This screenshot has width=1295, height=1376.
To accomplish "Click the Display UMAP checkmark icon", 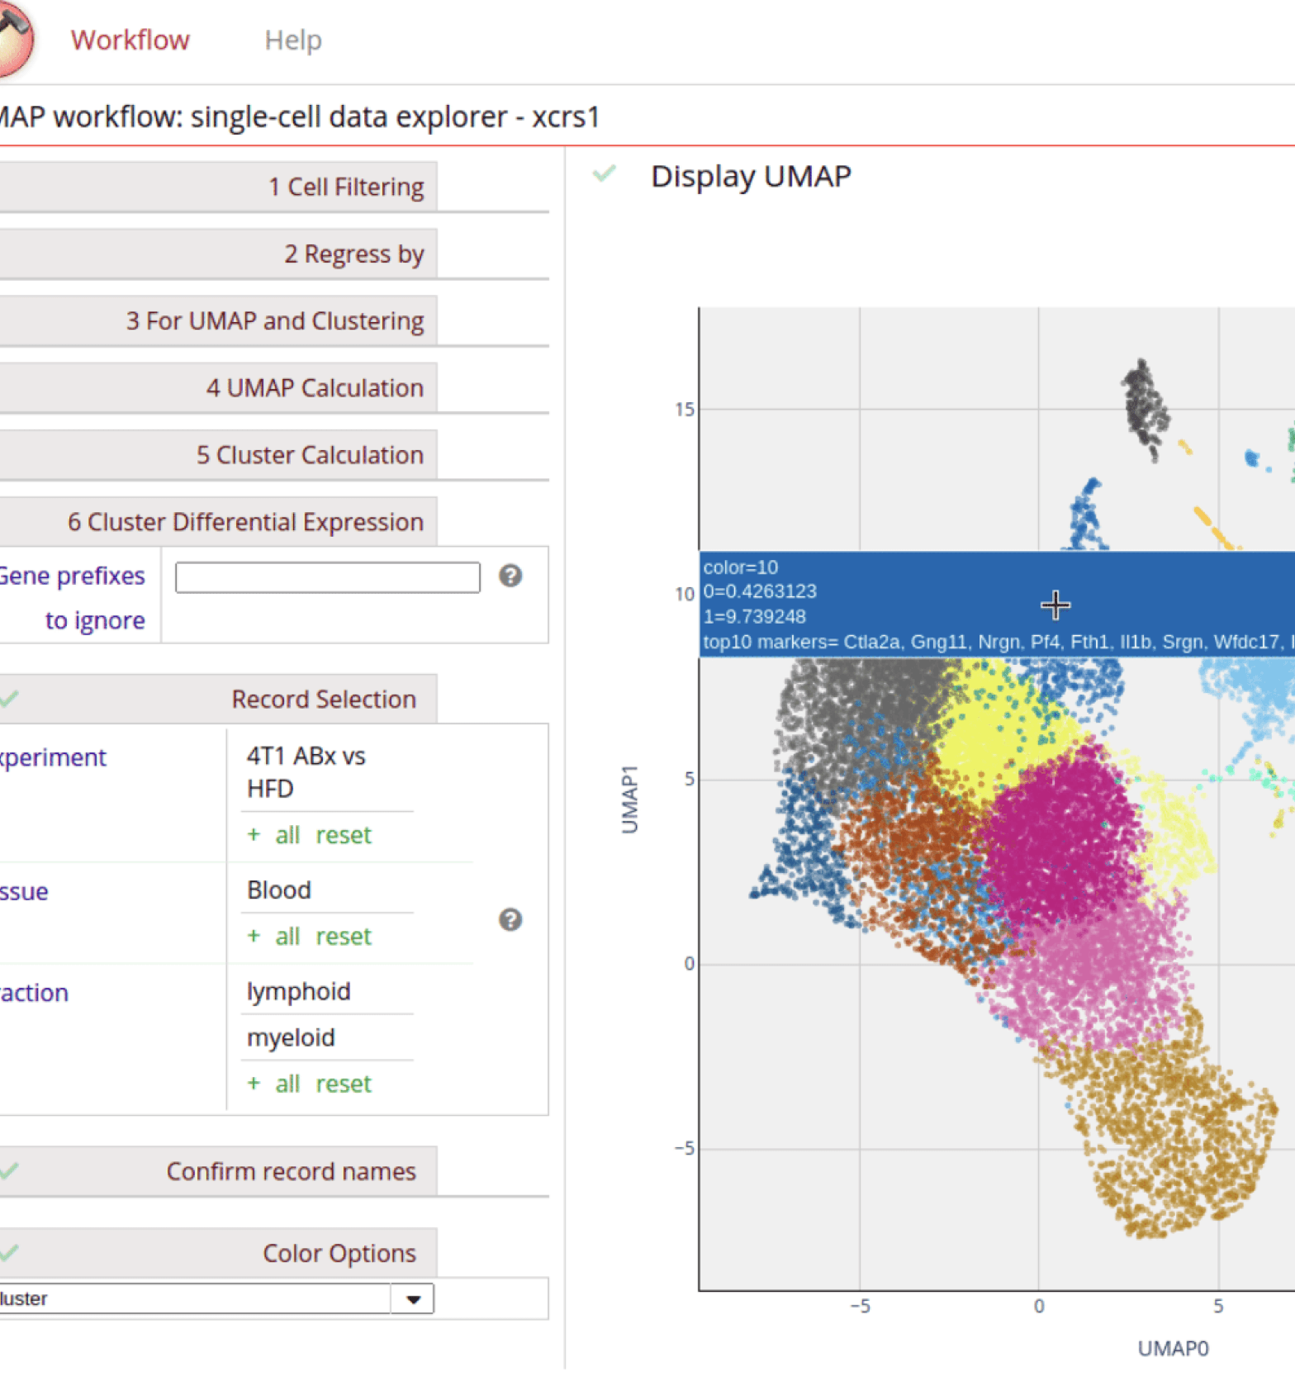I will point(605,173).
